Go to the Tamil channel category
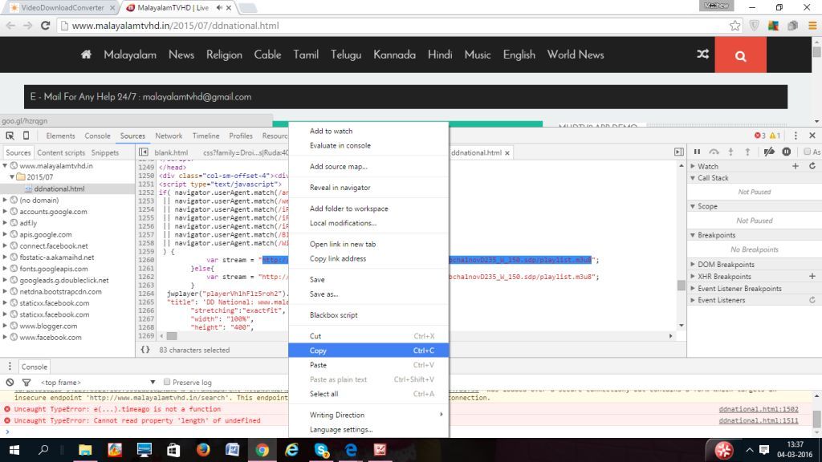 point(306,55)
